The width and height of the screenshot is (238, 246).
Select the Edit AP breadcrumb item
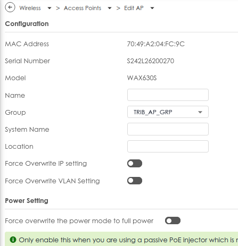pyautogui.click(x=134, y=8)
